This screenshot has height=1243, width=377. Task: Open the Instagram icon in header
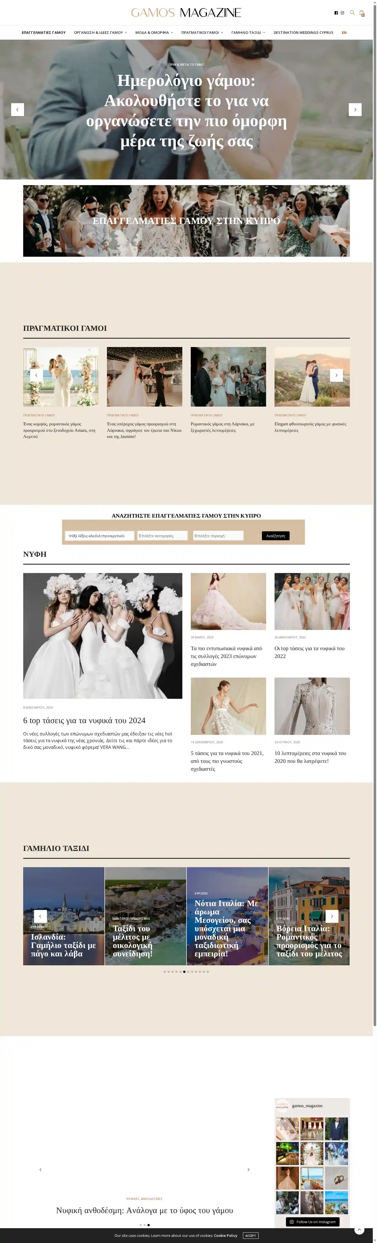pyautogui.click(x=342, y=13)
